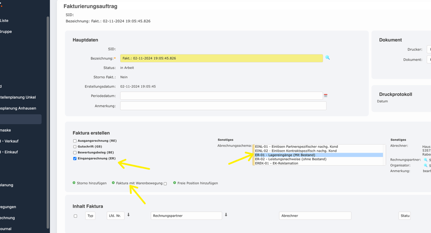
Task: Click inside the Anmerkung input field
Action: [x=223, y=105]
